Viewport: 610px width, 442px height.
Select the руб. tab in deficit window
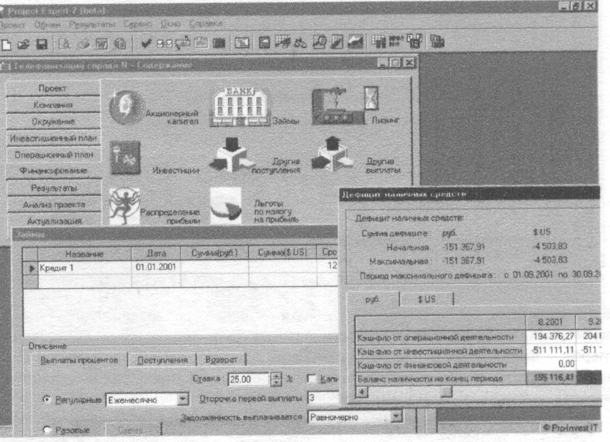pos(372,299)
